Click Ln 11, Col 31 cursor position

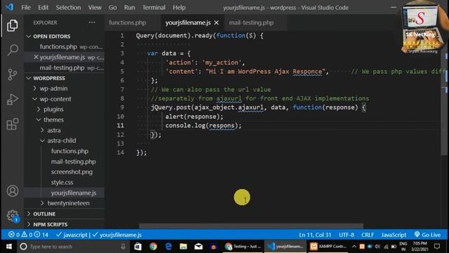click(315, 235)
